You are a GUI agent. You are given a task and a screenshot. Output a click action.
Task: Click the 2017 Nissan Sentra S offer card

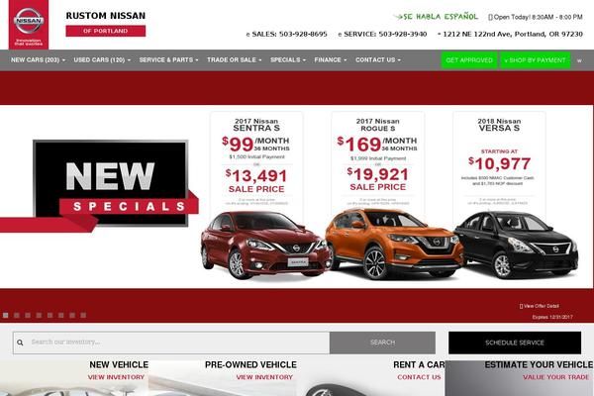click(x=256, y=162)
